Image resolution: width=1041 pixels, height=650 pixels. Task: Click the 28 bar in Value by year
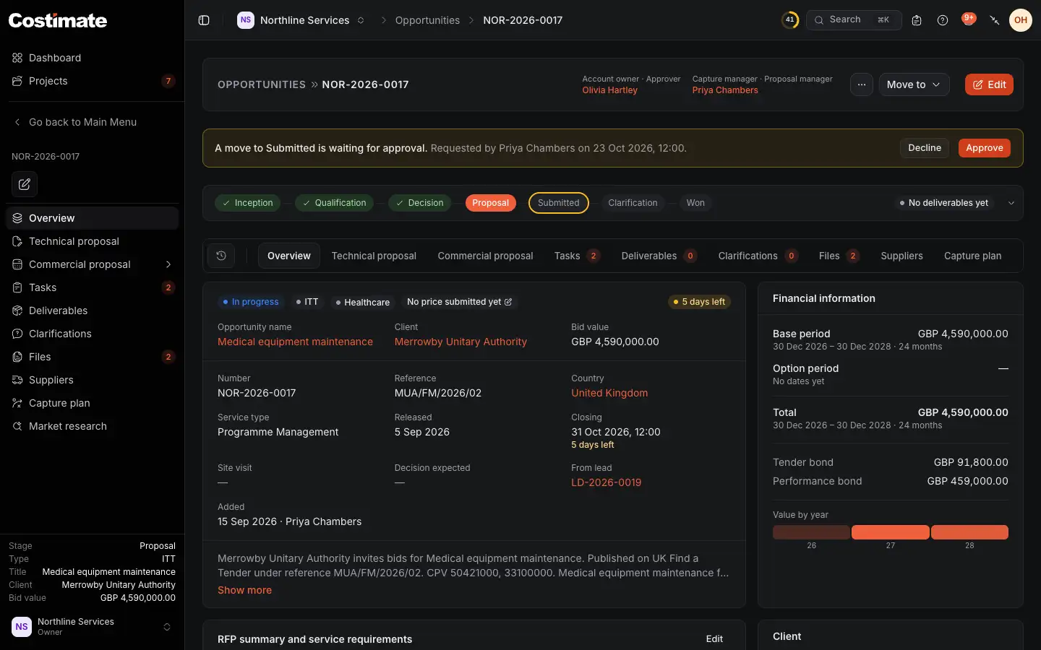pyautogui.click(x=969, y=533)
